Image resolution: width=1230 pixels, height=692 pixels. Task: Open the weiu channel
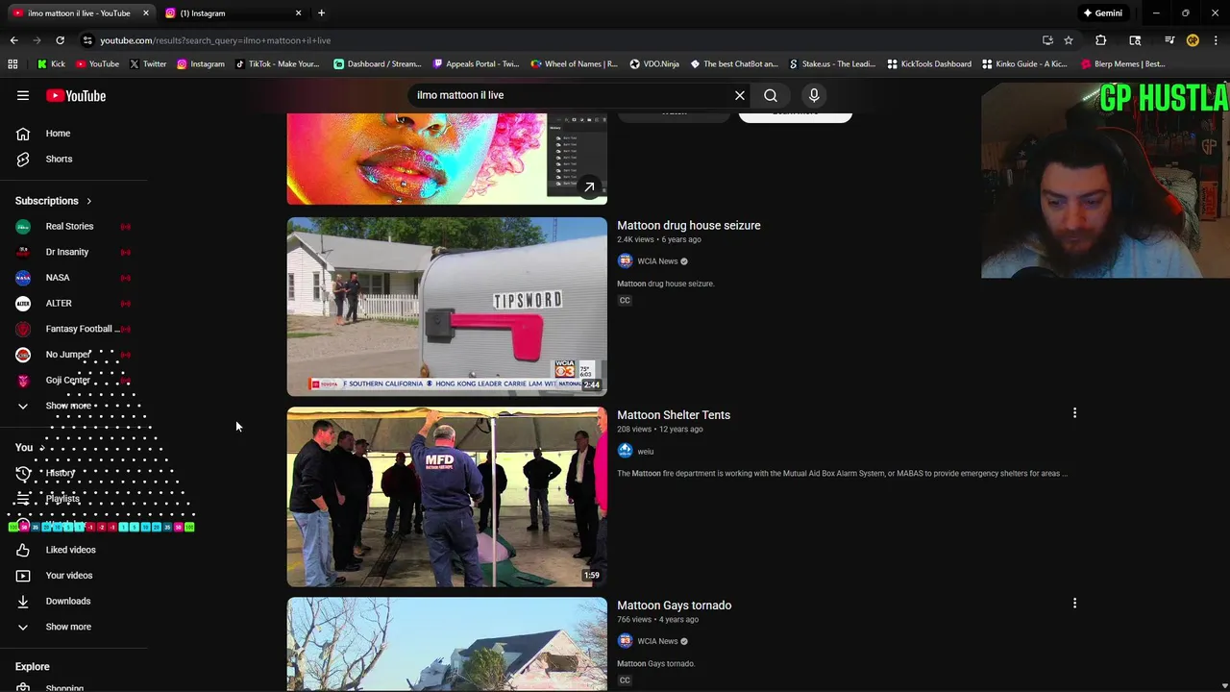tap(645, 451)
